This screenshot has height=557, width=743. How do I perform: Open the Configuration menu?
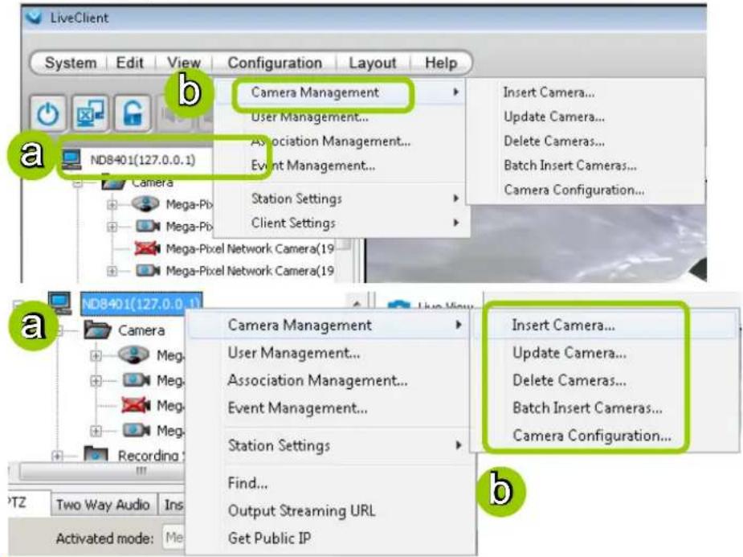click(x=275, y=63)
